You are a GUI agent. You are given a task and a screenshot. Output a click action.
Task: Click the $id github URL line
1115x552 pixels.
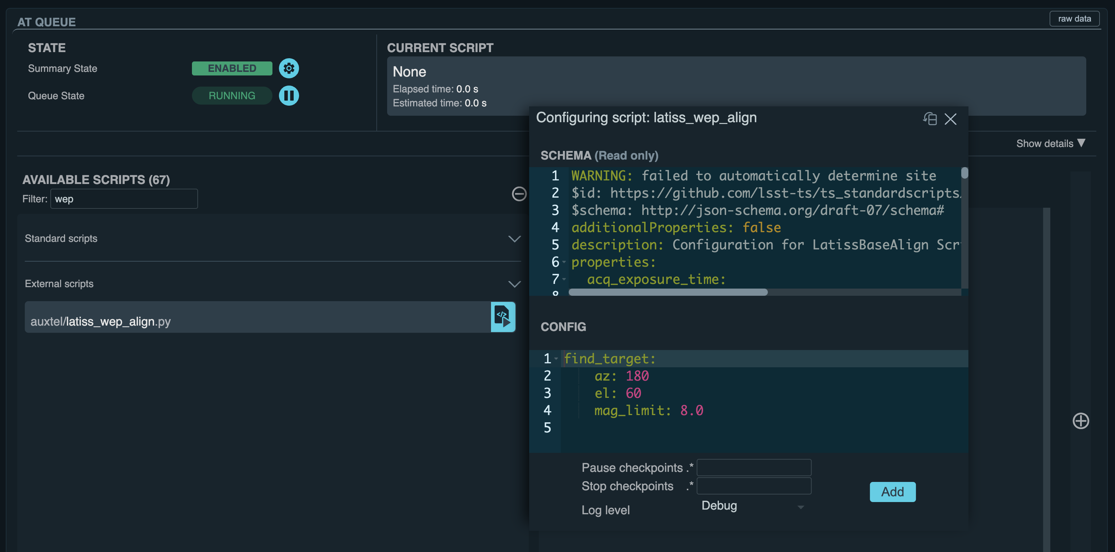coord(766,193)
